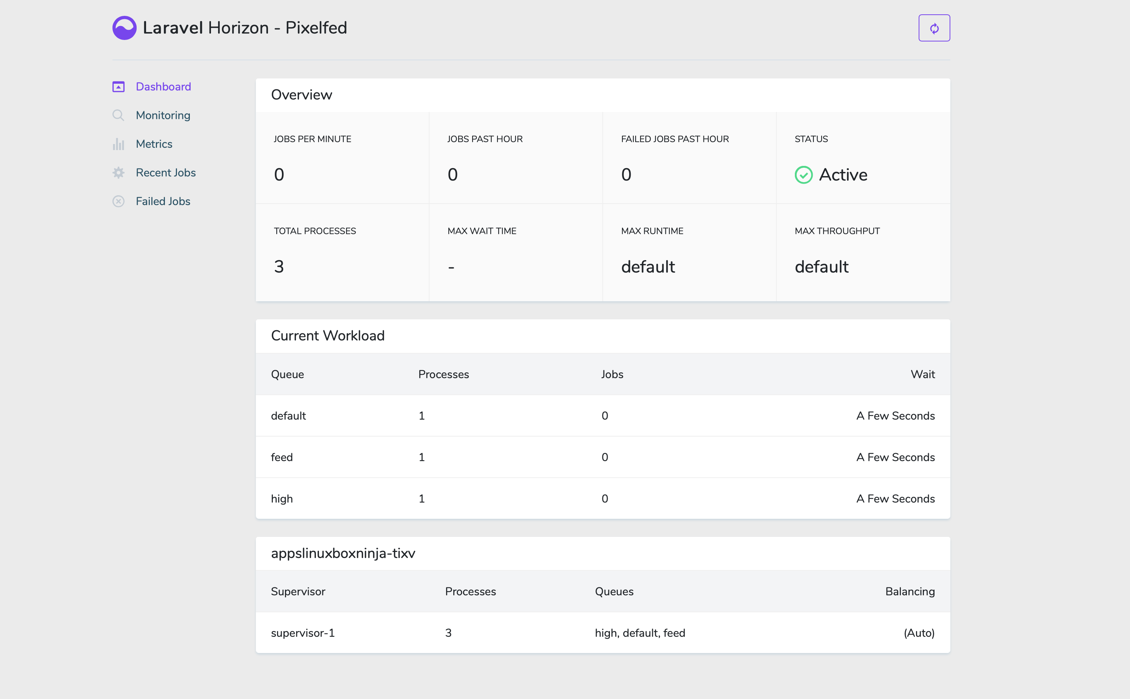1130x699 pixels.
Task: Click the Jobs Per Minute card
Action: [x=342, y=158]
